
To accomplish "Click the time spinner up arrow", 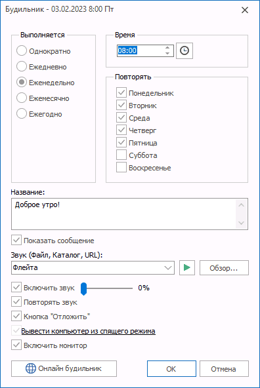I will [x=167, y=48].
